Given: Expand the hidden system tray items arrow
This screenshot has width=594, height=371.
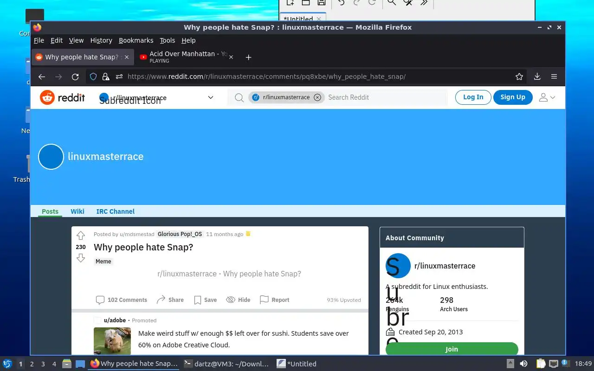Looking at the screenshot, I should [510, 364].
